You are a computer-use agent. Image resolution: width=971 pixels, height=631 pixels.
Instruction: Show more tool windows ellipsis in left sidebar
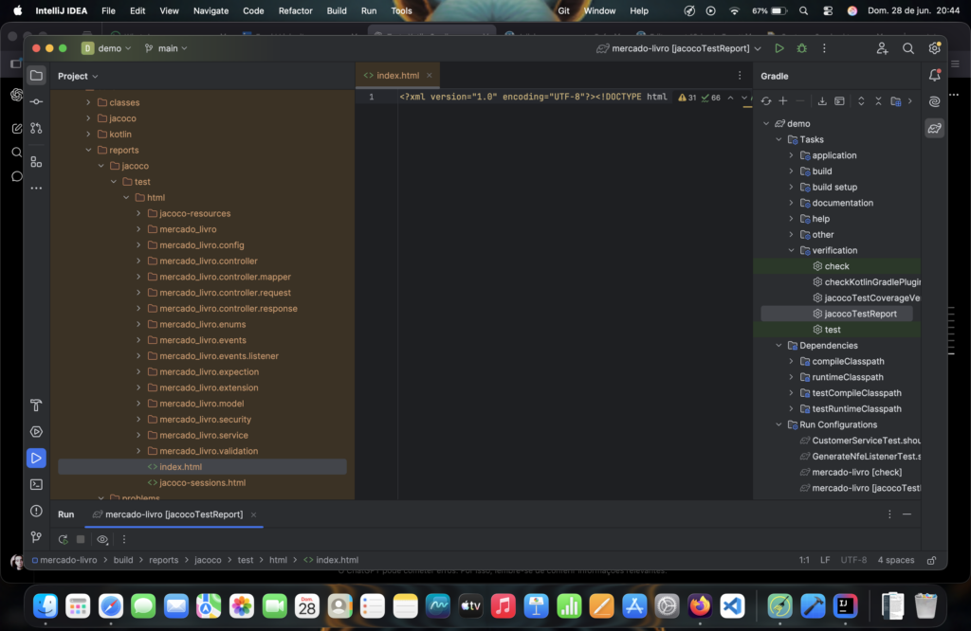coord(37,188)
